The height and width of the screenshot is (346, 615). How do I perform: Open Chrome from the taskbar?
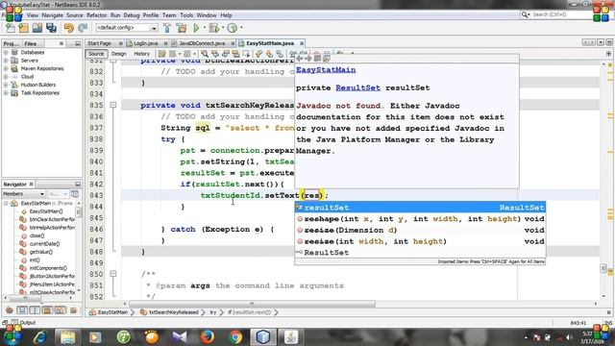235,337
